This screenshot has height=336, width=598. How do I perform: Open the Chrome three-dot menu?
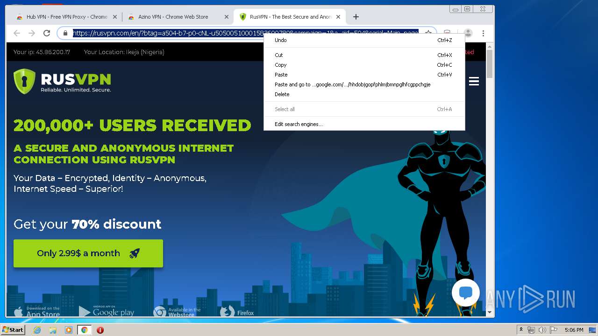[x=483, y=33]
